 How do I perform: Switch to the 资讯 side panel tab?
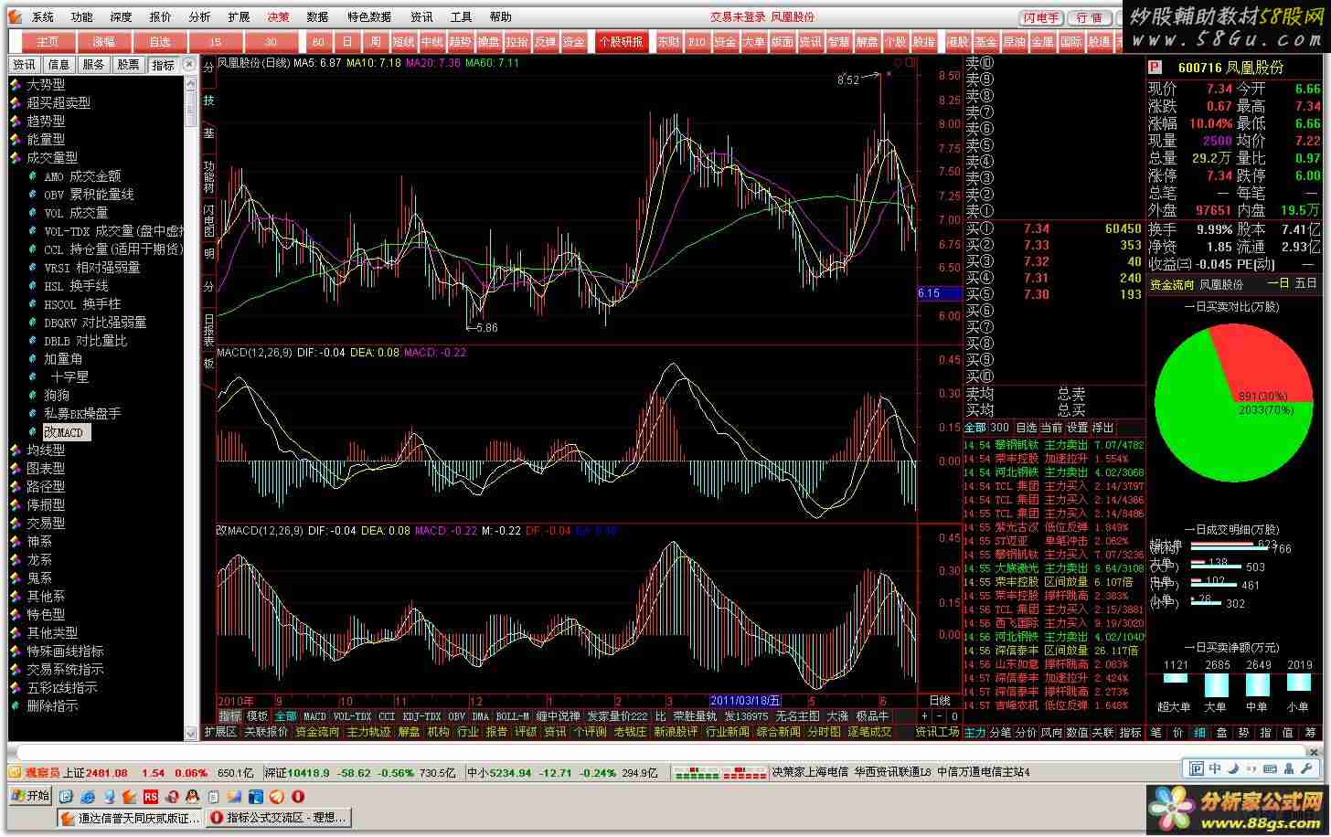(25, 65)
